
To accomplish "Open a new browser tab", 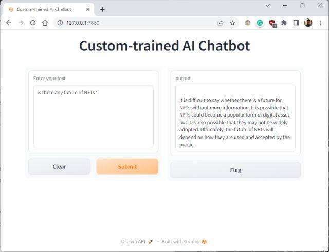I will pyautogui.click(x=102, y=9).
